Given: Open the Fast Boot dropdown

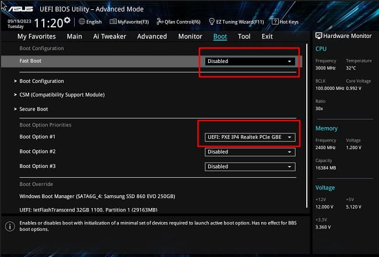Looking at the screenshot, I should [250, 61].
